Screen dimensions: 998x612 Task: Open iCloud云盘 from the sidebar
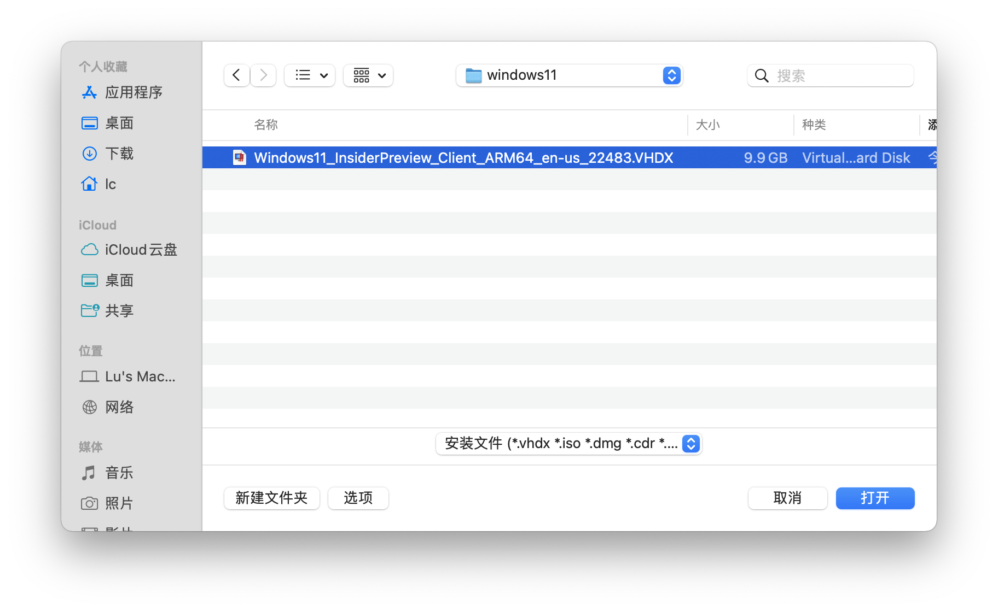pyautogui.click(x=141, y=250)
